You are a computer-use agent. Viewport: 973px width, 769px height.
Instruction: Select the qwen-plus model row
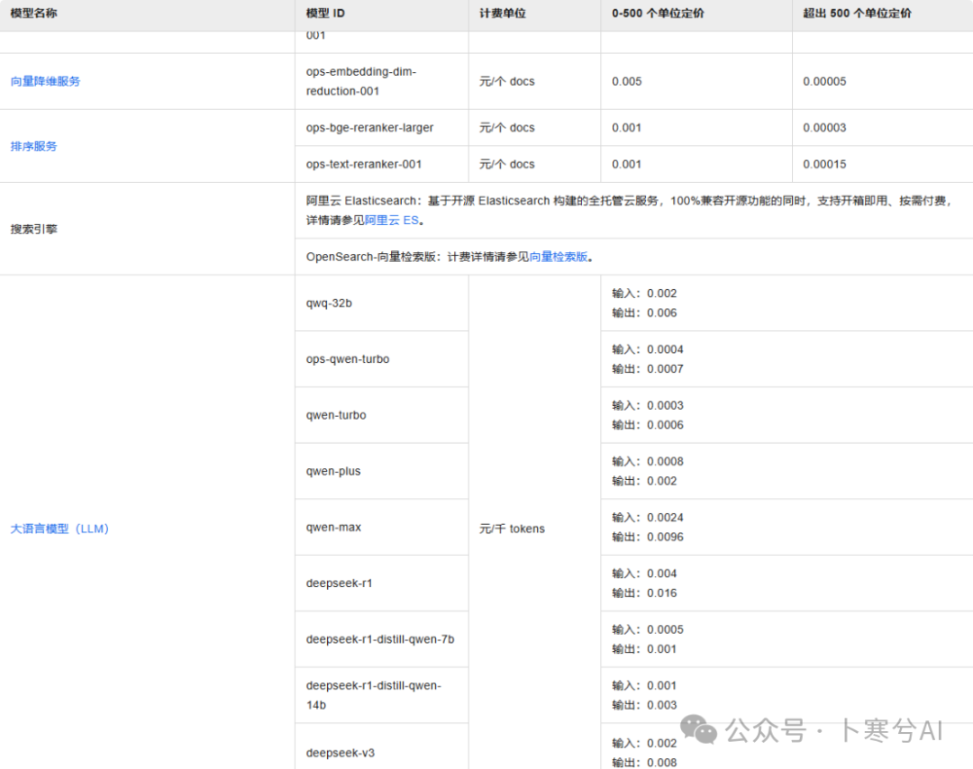coord(333,471)
